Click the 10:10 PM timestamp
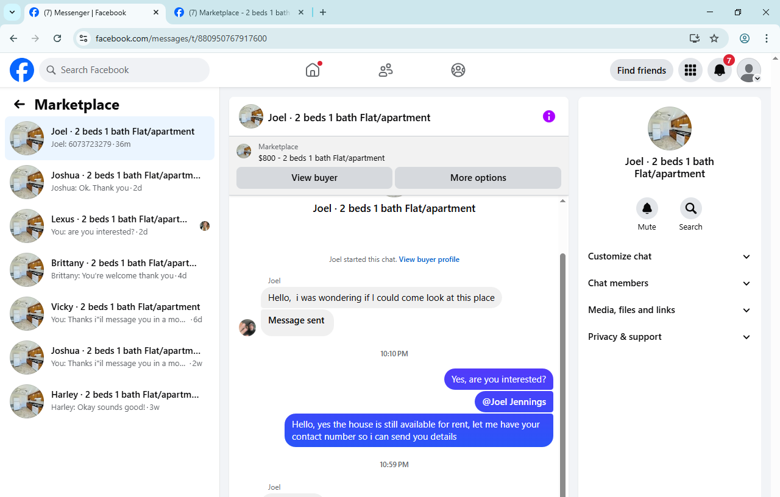The height and width of the screenshot is (497, 780). (x=394, y=354)
